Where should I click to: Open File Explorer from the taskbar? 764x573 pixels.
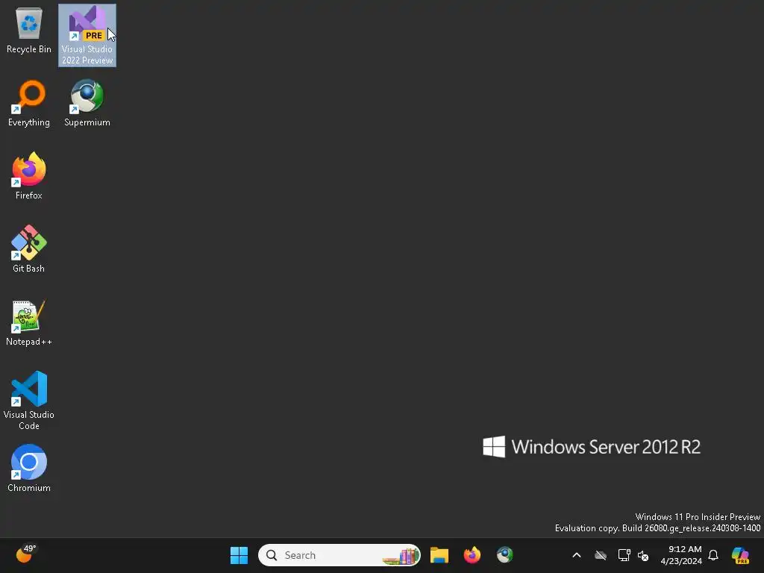click(x=439, y=555)
